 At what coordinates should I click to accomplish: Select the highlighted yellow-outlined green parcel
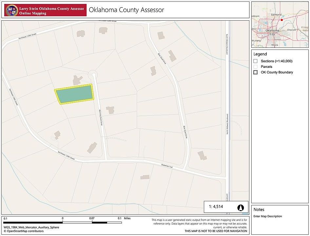[x=74, y=94]
